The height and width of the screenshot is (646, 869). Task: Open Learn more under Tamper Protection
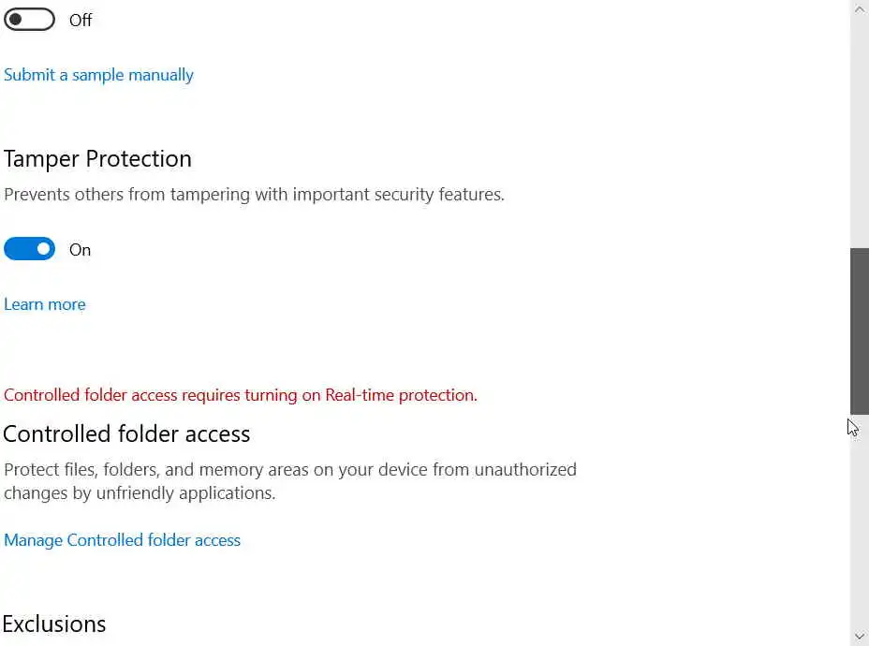coord(45,304)
